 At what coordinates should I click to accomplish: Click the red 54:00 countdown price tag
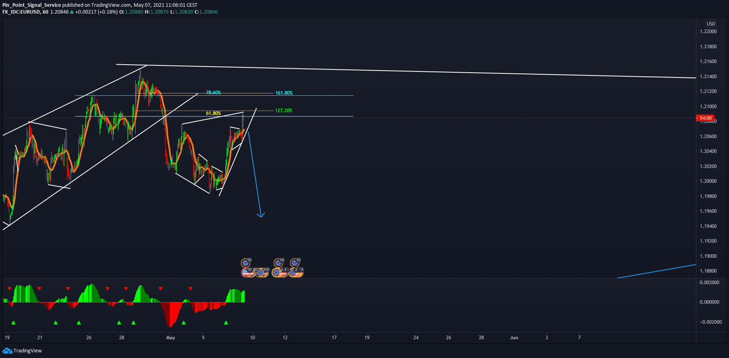(705, 118)
